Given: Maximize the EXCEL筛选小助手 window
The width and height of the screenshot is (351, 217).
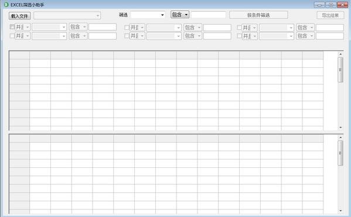Looking at the screenshot, I should click(x=331, y=5).
